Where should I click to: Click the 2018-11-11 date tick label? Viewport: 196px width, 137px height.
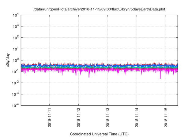coord(50,117)
